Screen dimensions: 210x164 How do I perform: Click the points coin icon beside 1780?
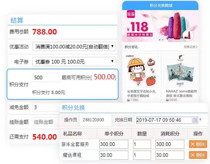(128, 100)
